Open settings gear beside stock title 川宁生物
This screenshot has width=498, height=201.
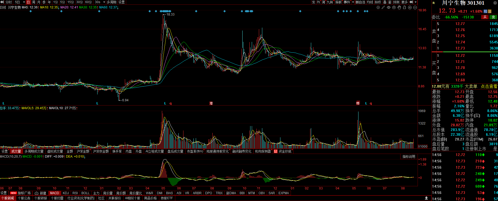click(495, 3)
